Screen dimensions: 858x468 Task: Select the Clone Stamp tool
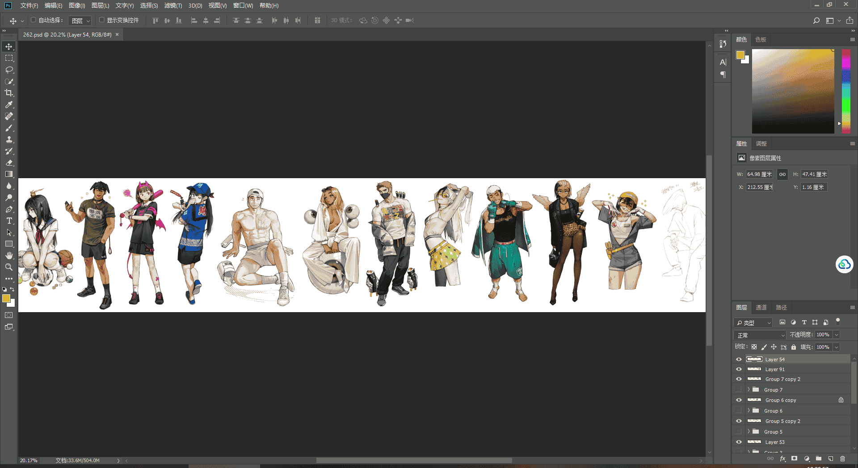9,139
